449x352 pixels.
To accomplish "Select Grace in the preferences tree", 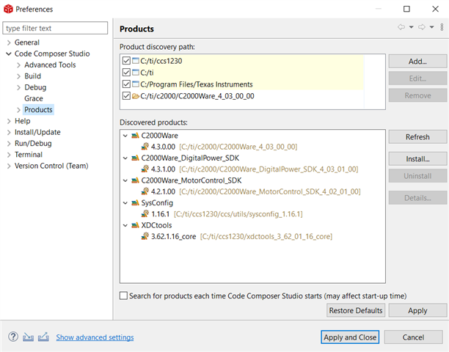I will click(x=34, y=98).
